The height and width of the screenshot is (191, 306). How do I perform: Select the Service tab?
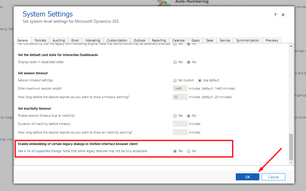(225, 40)
